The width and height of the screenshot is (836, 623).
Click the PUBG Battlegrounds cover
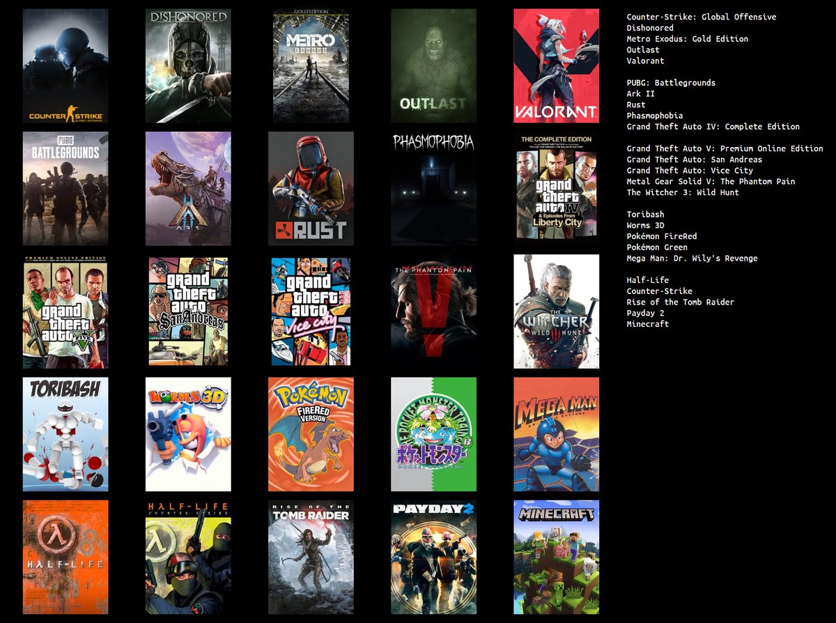[65, 188]
